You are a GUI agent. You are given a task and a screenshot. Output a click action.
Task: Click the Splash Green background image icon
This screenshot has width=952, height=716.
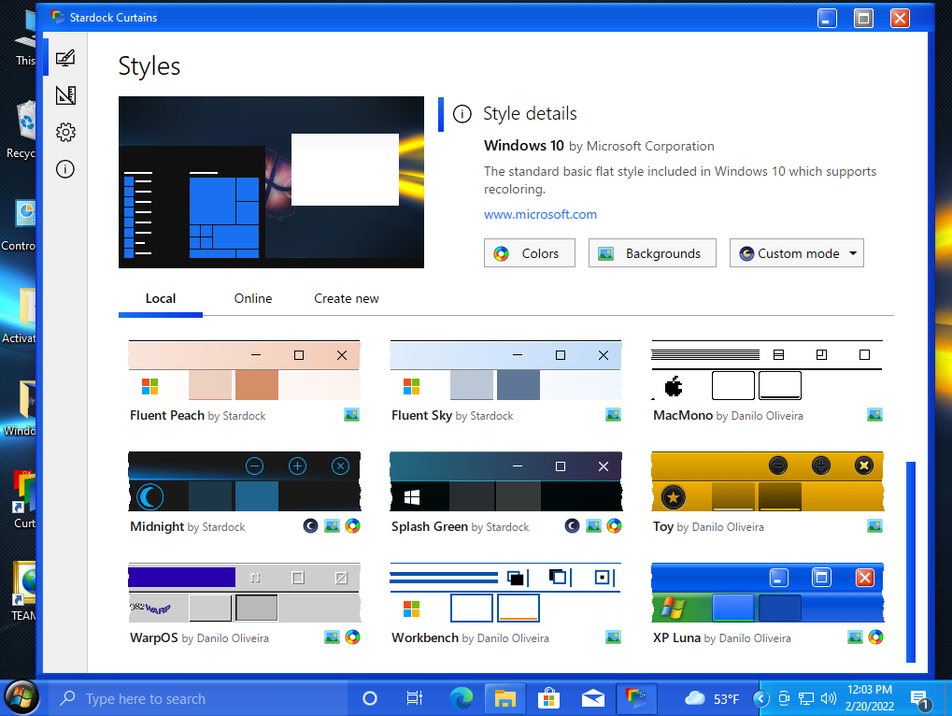click(x=593, y=526)
